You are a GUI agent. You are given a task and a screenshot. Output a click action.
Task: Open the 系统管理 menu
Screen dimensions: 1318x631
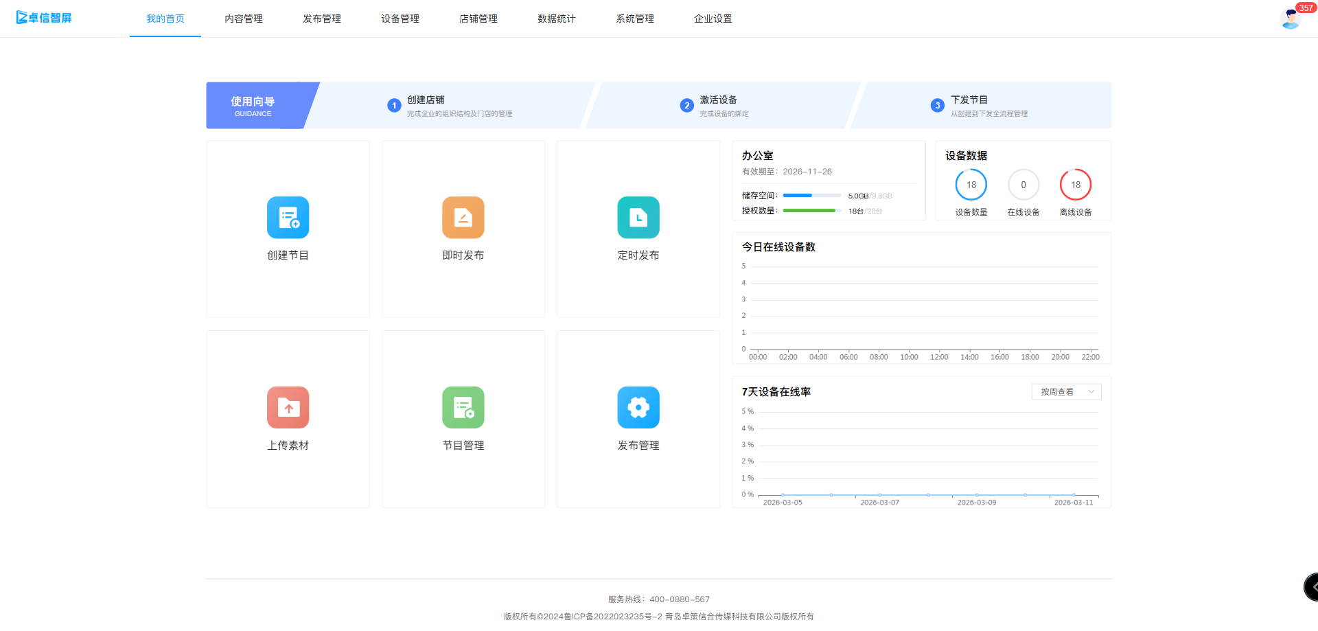coord(635,19)
